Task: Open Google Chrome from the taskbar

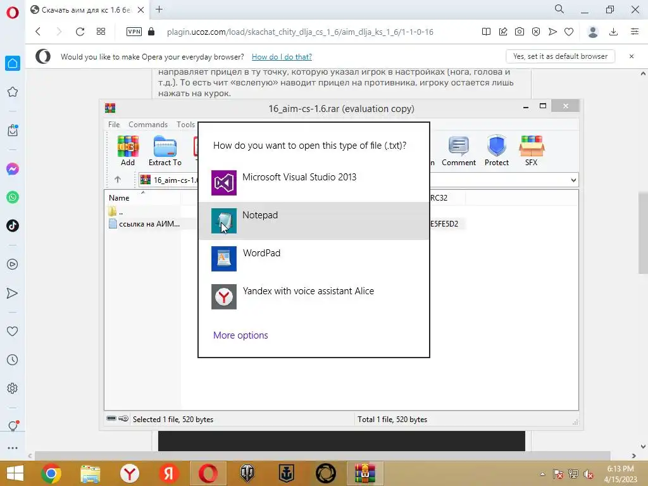Action: (51, 473)
